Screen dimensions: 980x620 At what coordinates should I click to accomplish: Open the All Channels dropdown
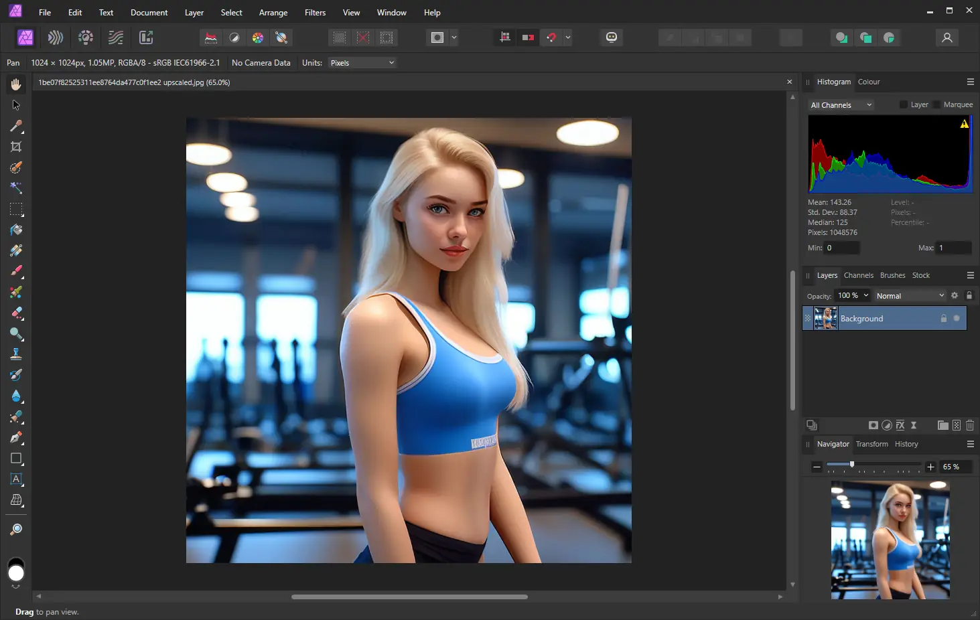841,105
